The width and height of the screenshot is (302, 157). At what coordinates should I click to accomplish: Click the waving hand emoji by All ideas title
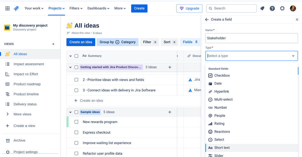[x=69, y=26]
